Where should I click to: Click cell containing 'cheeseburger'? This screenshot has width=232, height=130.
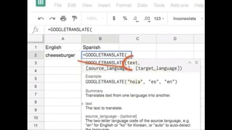click(63, 55)
